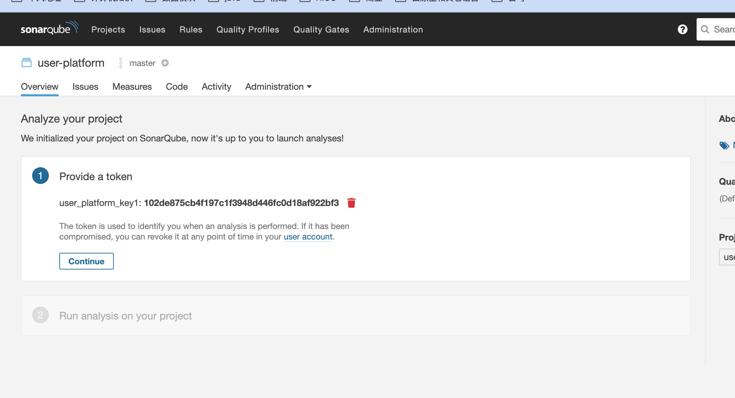Open Projects in the top navigation
Image resolution: width=735 pixels, height=398 pixels.
click(108, 30)
